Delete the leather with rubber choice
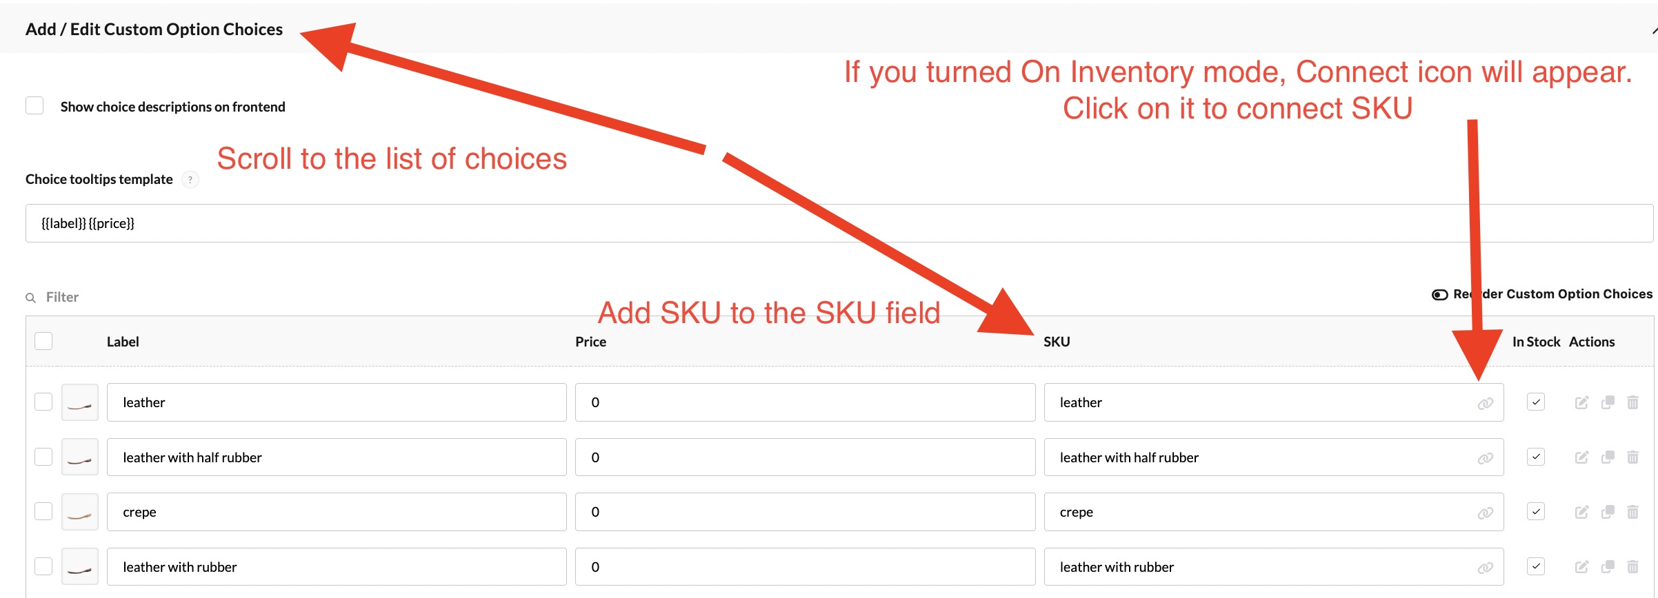Screen dimensions: 1658x598 (x=1632, y=566)
